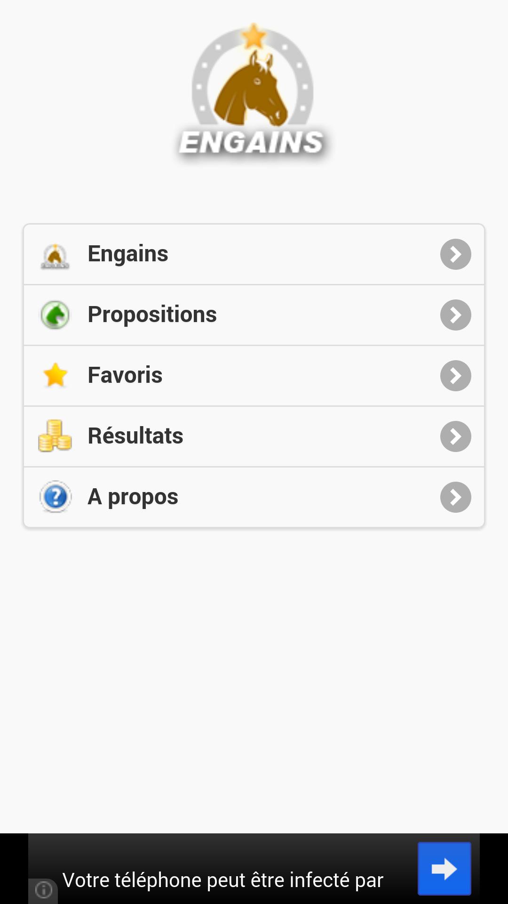Open Favoris using its chevron arrow
This screenshot has width=508, height=904.
point(455,376)
